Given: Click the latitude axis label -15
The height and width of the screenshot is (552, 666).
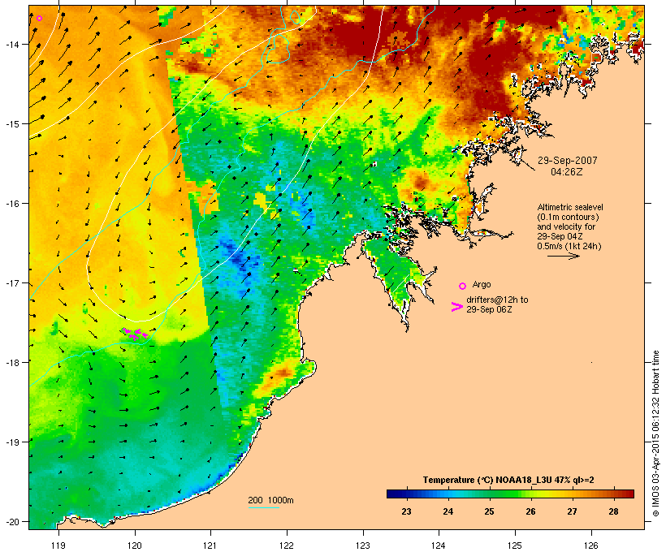Looking at the screenshot, I should coord(12,124).
